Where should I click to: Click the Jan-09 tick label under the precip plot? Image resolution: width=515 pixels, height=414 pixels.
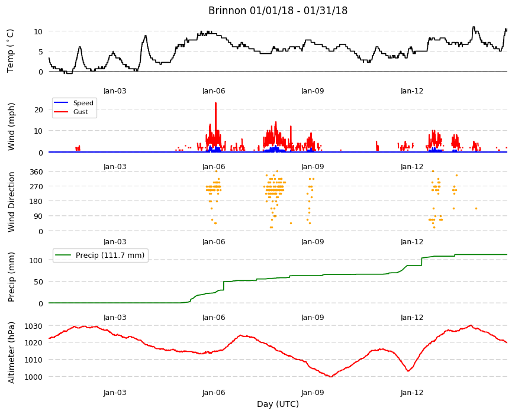click(313, 318)
